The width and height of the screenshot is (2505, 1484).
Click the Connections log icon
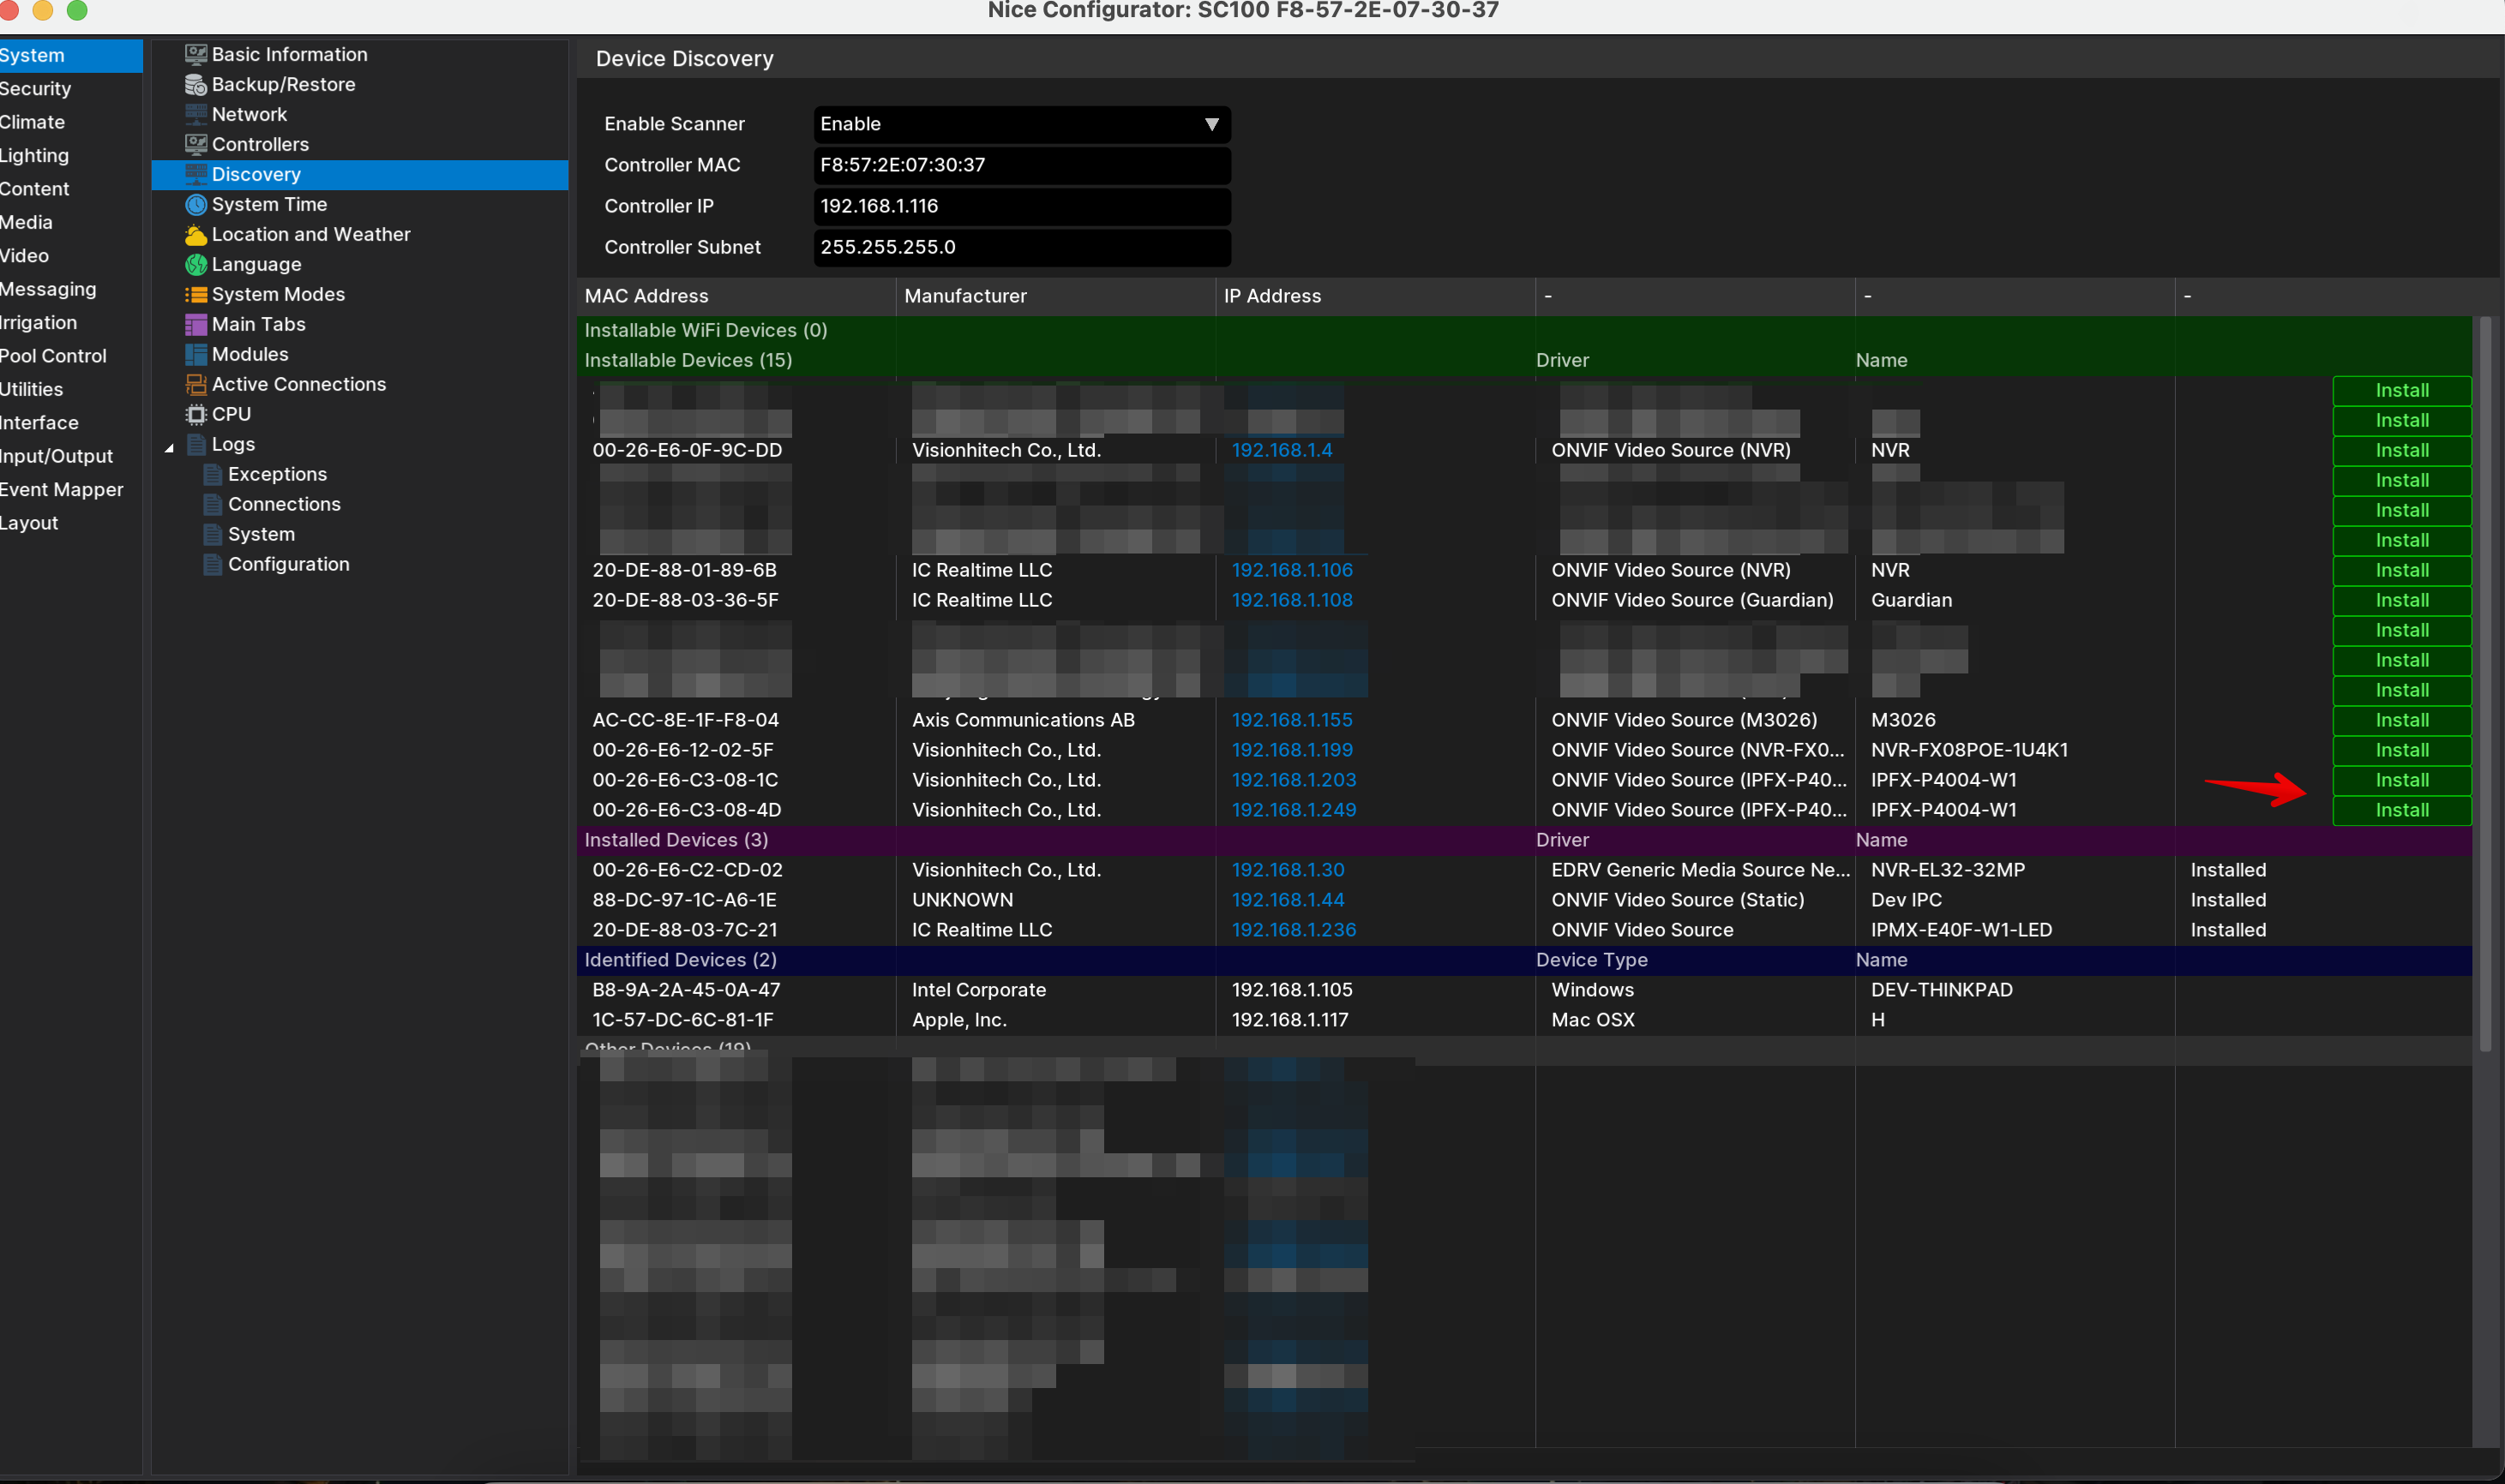point(212,504)
